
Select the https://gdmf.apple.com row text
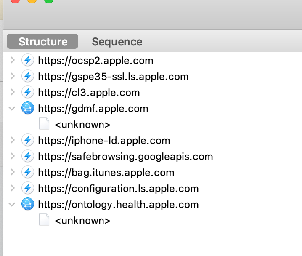point(93,109)
